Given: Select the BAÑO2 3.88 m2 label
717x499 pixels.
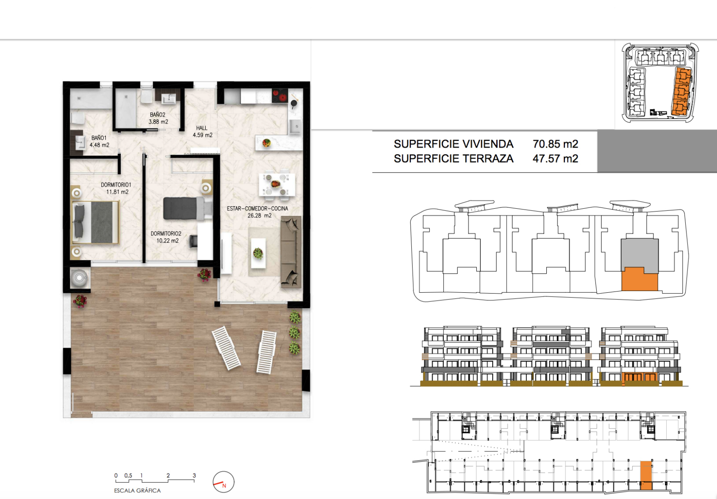Looking at the screenshot, I should (x=158, y=118).
